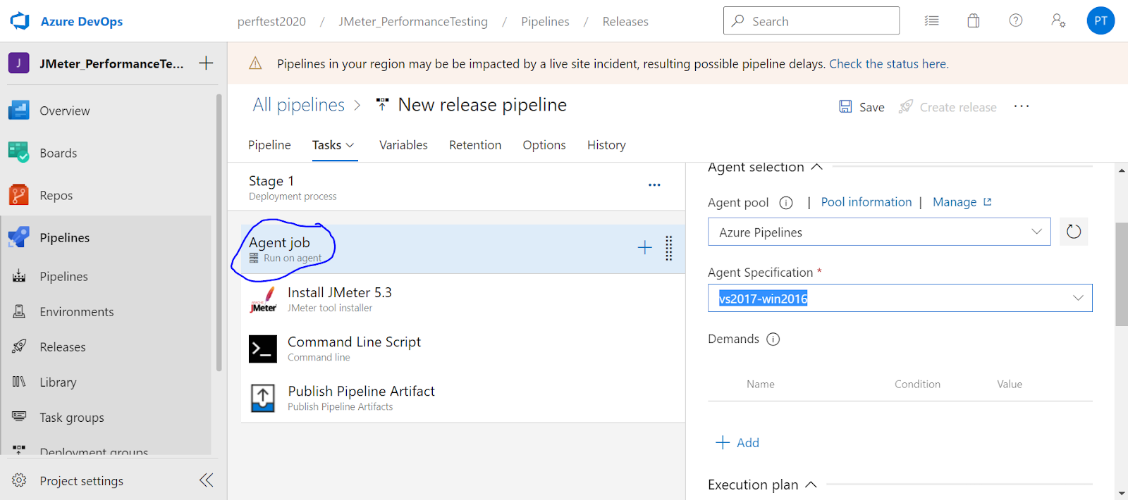Click the plus icon next to project name
Image resolution: width=1128 pixels, height=500 pixels.
pos(206,63)
